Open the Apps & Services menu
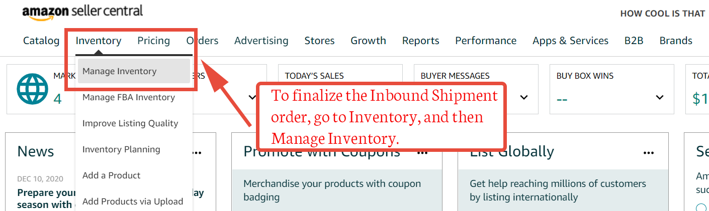The width and height of the screenshot is (709, 211). click(x=571, y=41)
